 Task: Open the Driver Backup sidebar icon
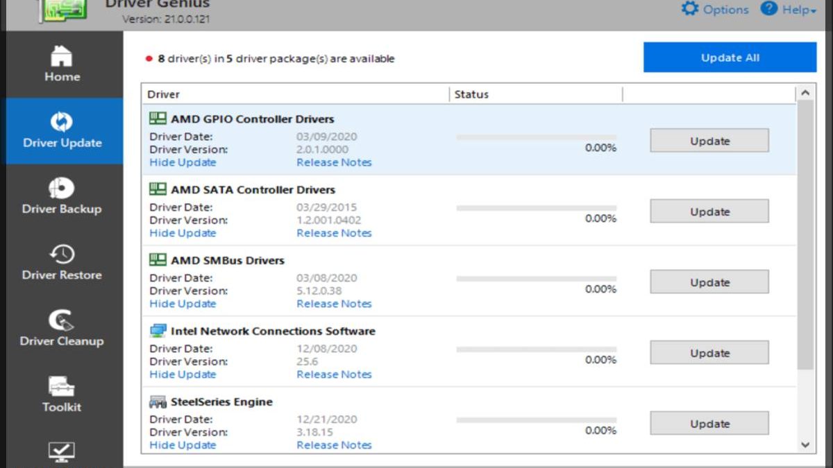pyautogui.click(x=62, y=188)
